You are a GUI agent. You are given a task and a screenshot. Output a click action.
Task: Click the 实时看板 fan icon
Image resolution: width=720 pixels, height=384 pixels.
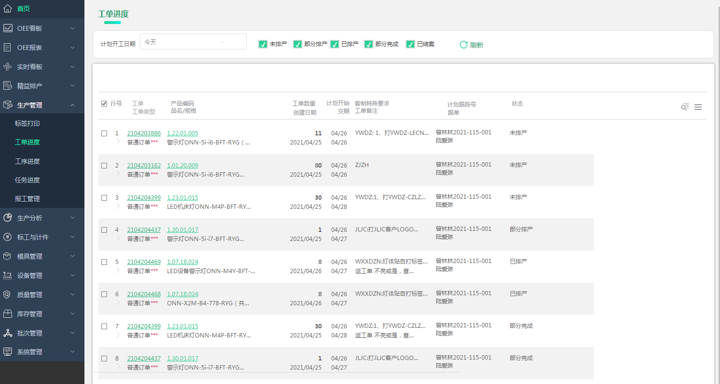(x=8, y=67)
